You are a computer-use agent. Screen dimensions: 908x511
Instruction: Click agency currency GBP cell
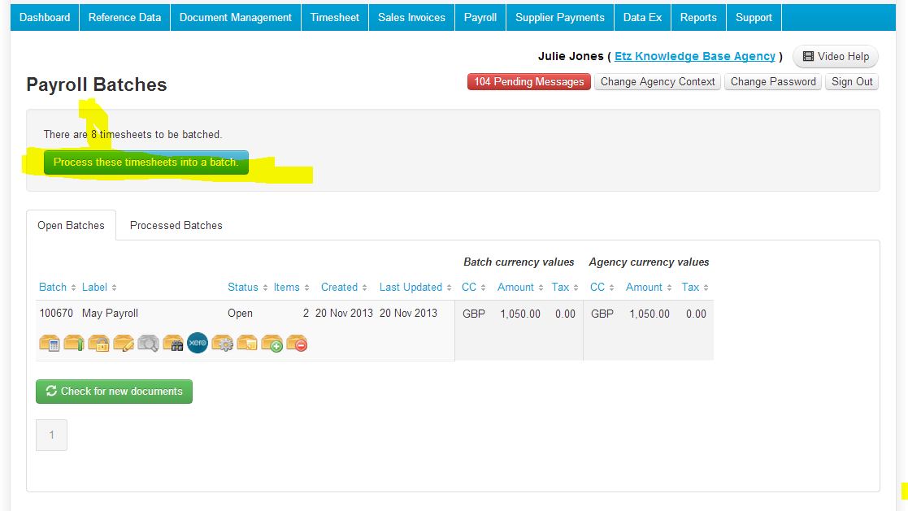[x=602, y=314]
